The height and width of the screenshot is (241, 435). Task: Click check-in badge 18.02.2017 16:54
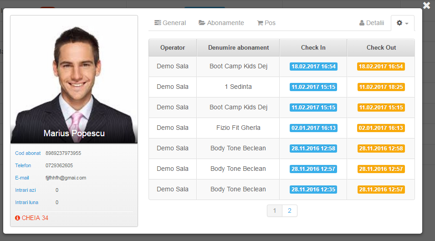pos(313,67)
